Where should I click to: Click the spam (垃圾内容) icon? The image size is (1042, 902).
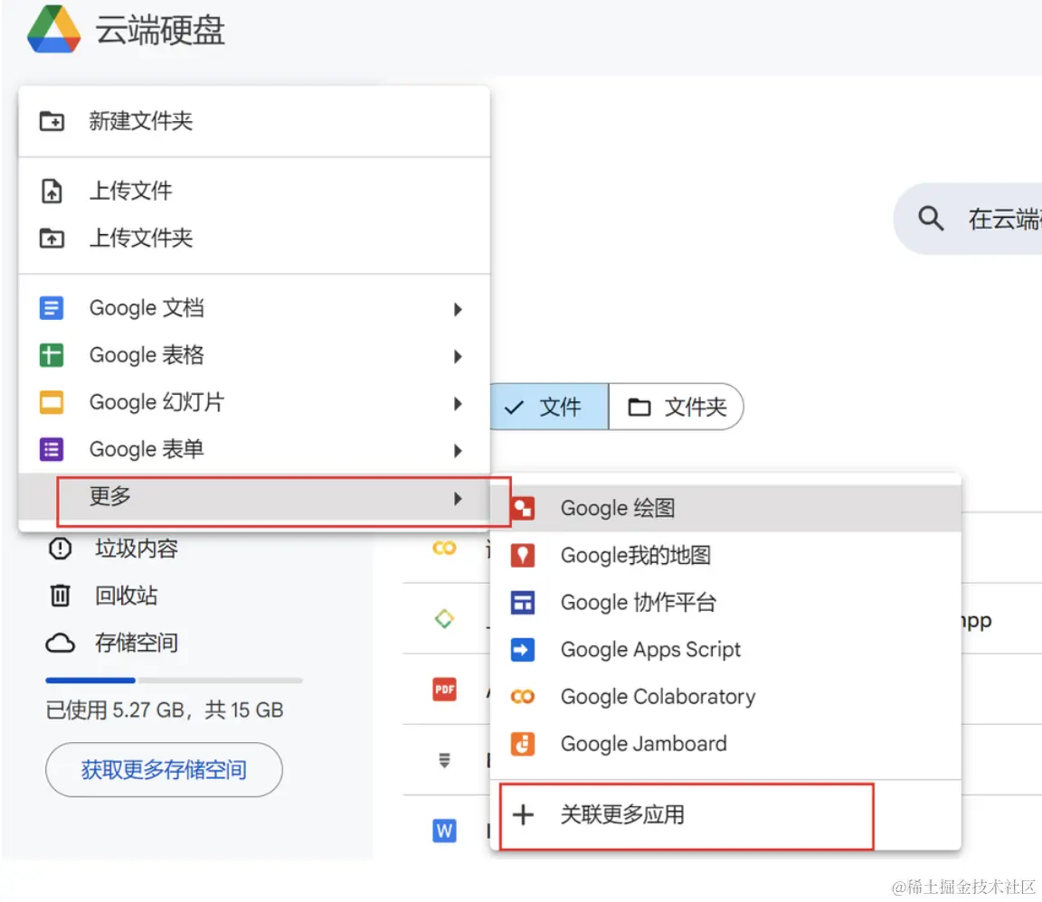(61, 549)
